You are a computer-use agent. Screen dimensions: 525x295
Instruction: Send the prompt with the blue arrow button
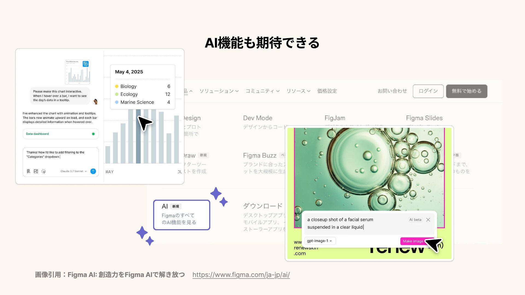(93, 171)
